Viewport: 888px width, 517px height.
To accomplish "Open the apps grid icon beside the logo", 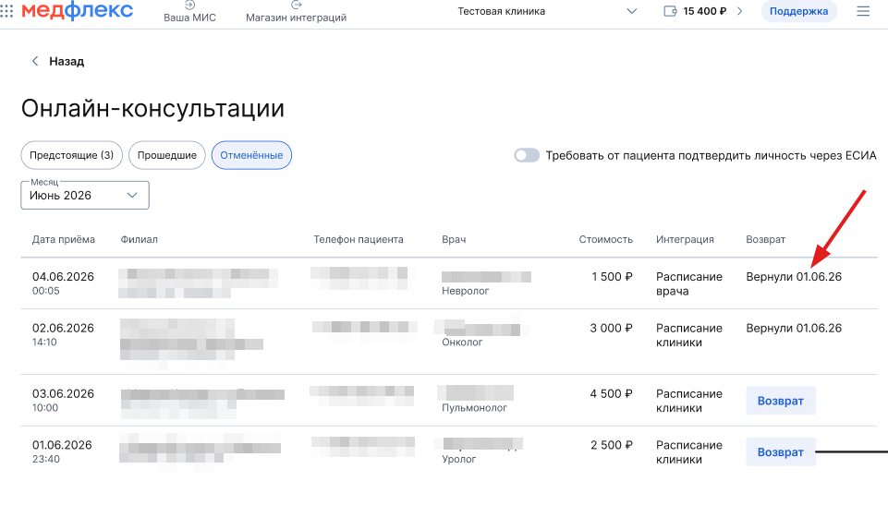I will click(x=6, y=11).
